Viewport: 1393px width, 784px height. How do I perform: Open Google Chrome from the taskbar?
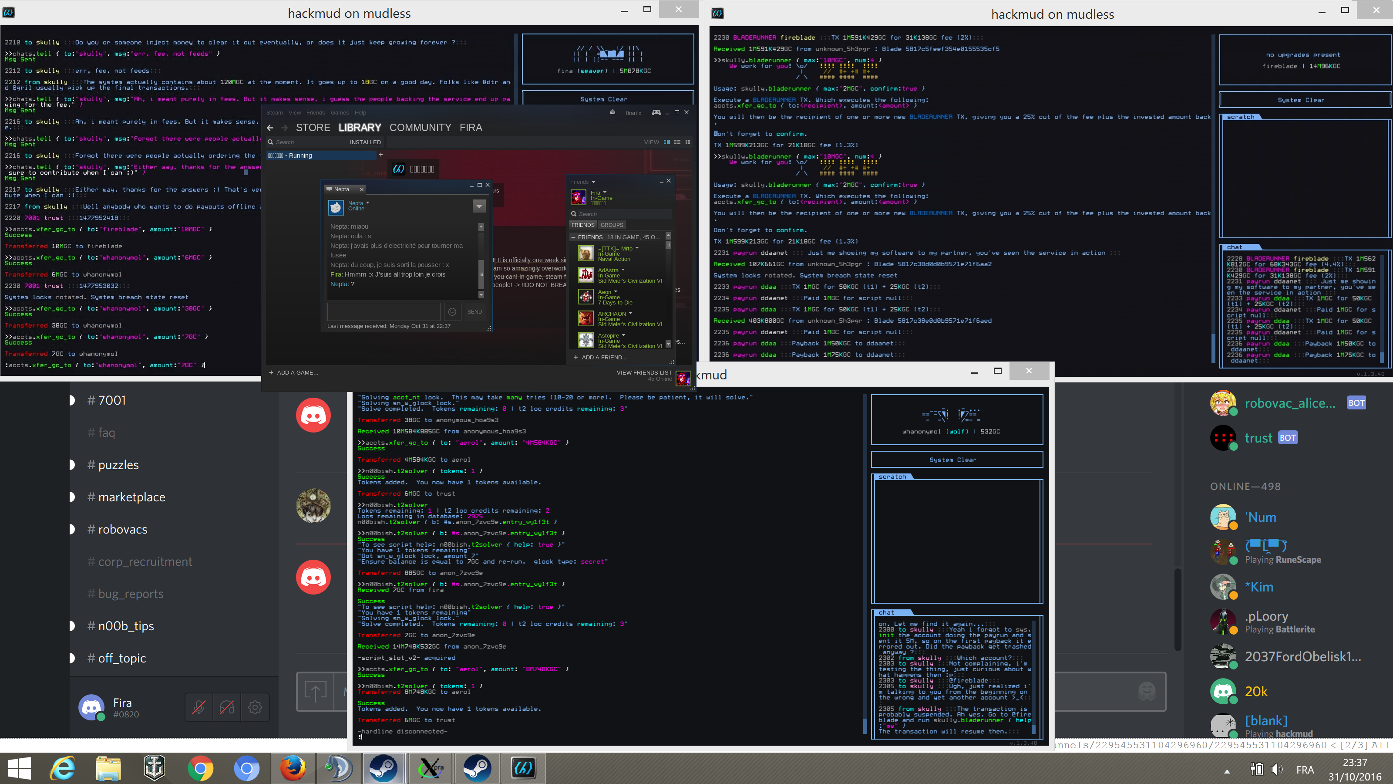[201, 768]
